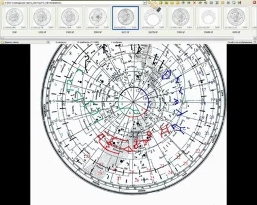Screen dimensions: 257x205
Task: Select the first thumbnail in the strip
Action: pyautogui.click(x=15, y=18)
